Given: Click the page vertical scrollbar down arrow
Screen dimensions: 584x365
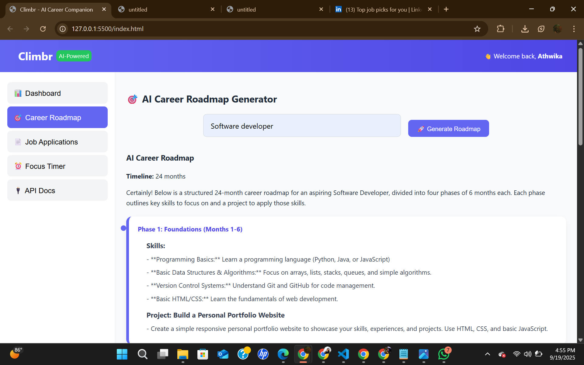Looking at the screenshot, I should [580, 340].
